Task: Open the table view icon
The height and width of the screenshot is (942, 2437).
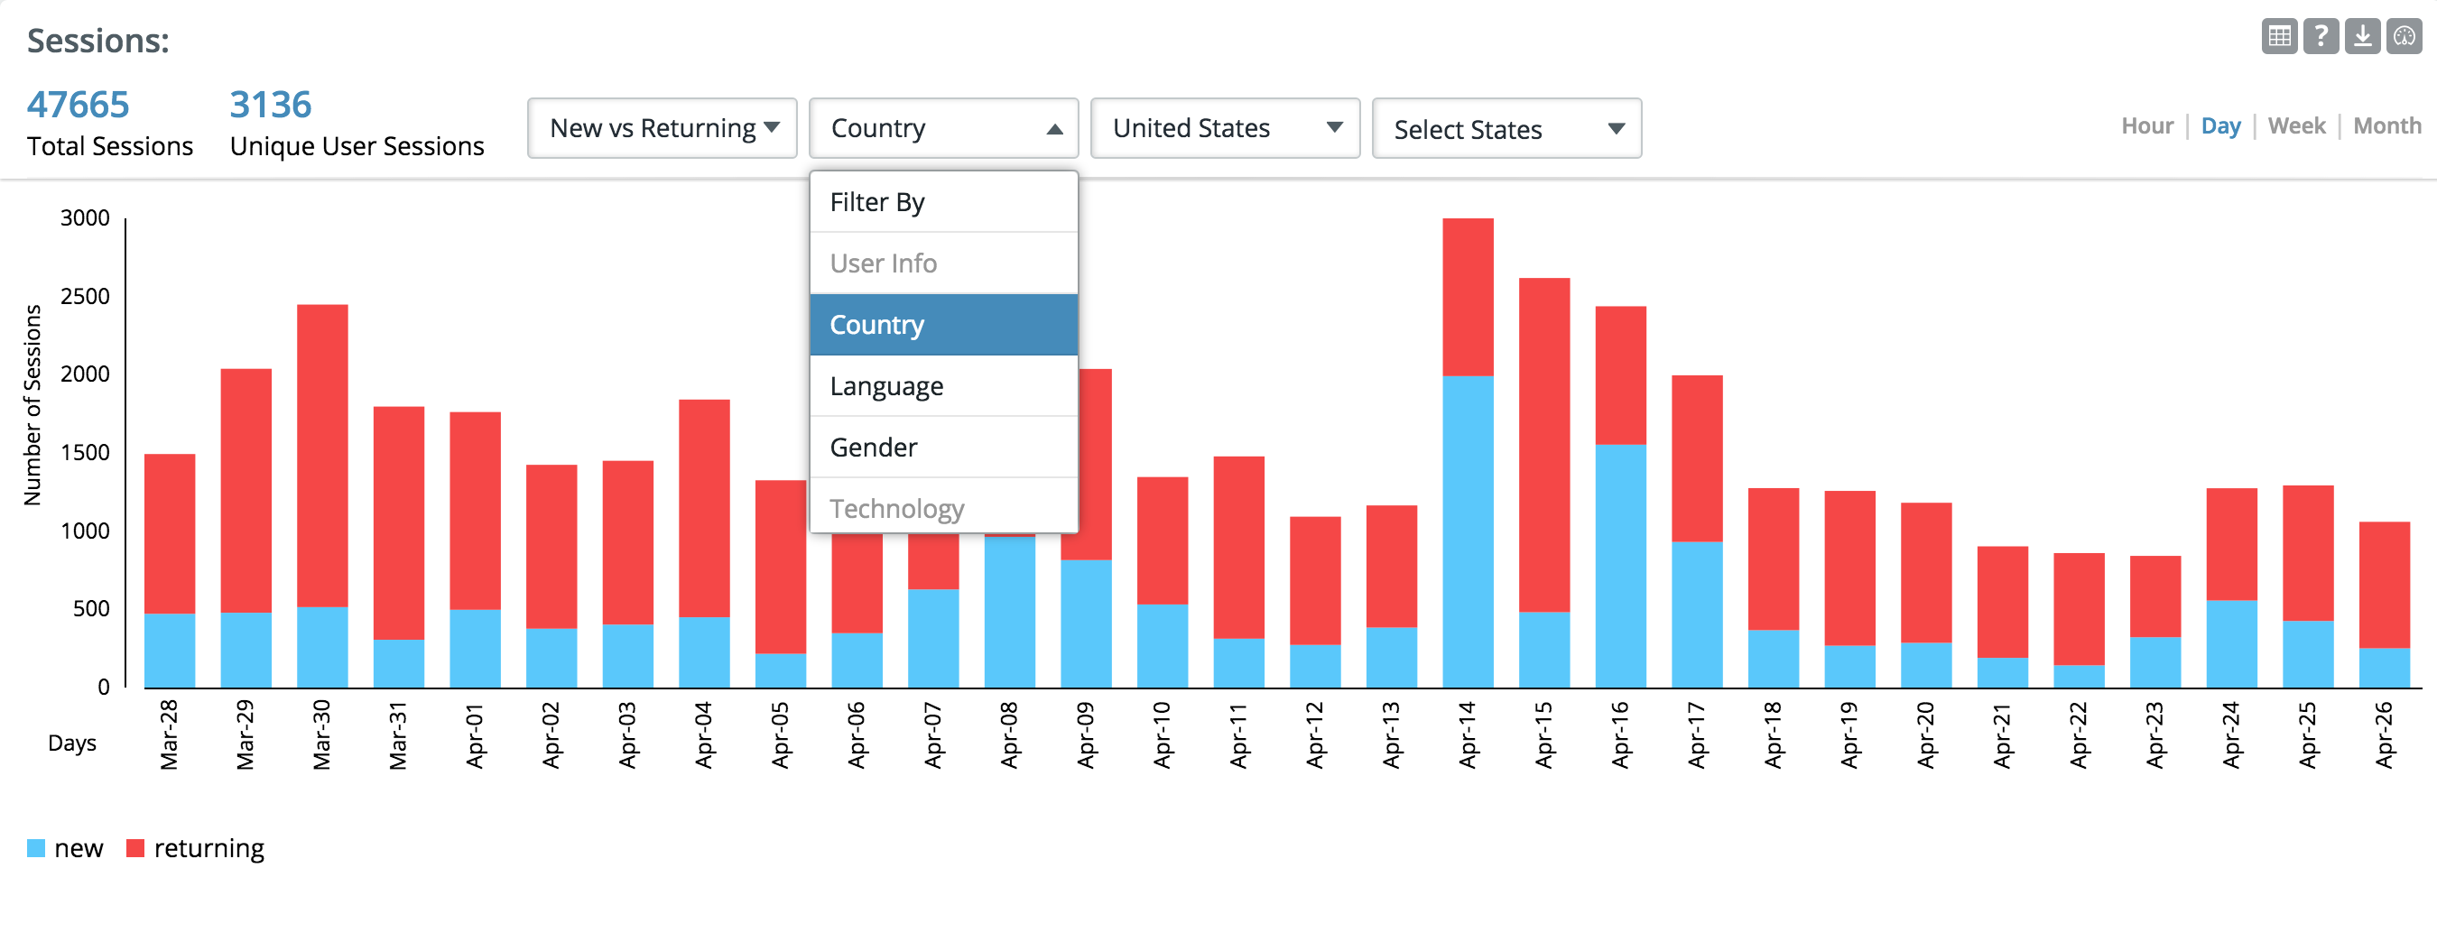Action: tap(2279, 36)
